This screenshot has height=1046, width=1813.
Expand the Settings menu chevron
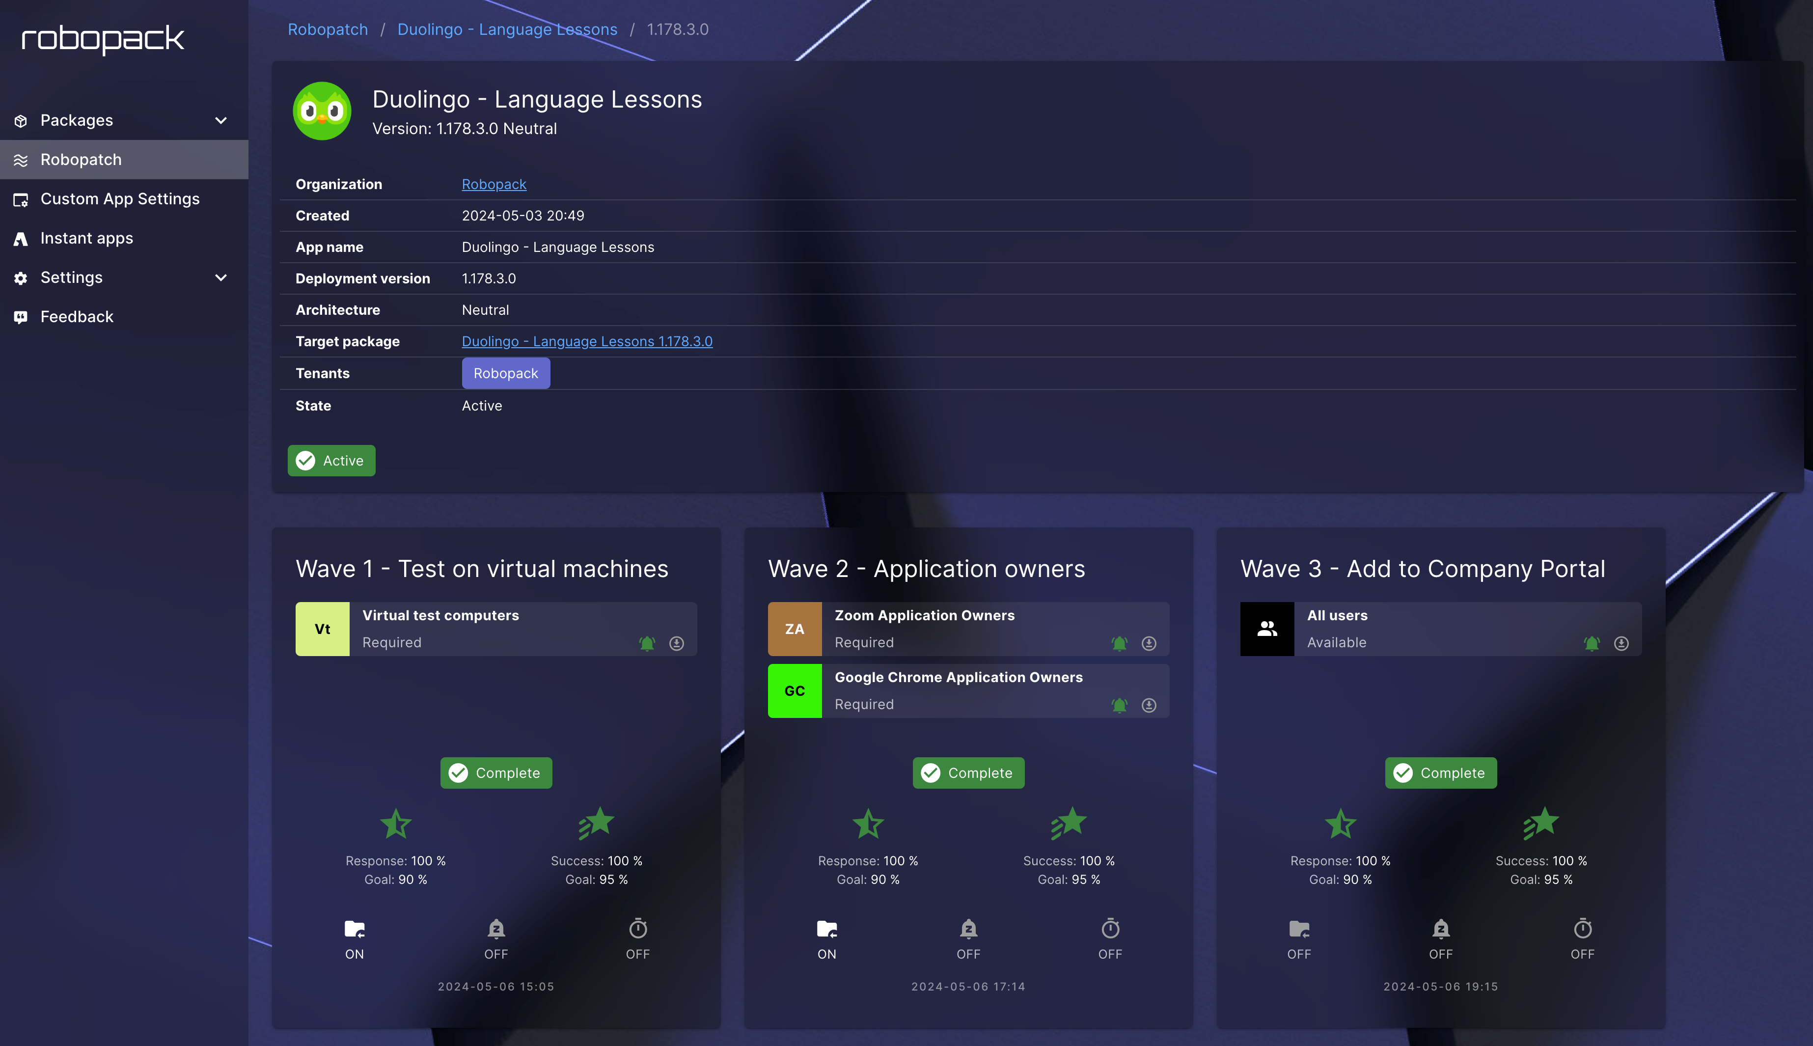tap(221, 277)
